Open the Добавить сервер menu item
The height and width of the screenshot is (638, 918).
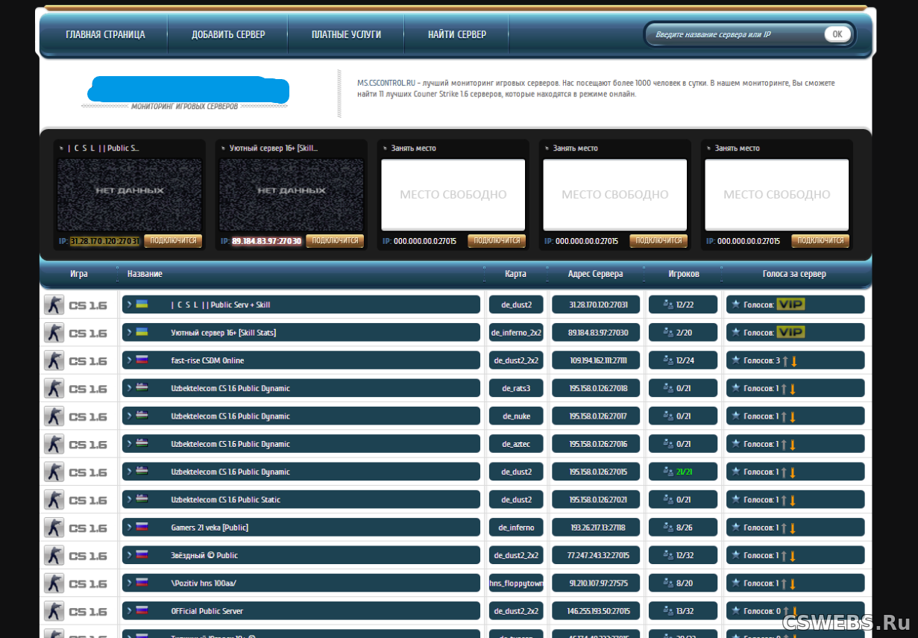228,34
